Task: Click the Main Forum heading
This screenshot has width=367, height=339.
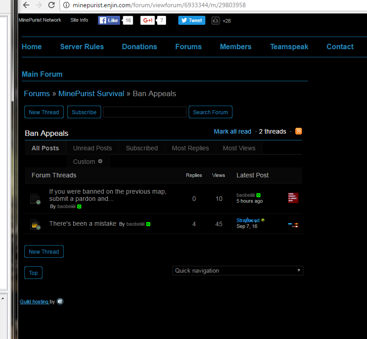Action: (42, 74)
